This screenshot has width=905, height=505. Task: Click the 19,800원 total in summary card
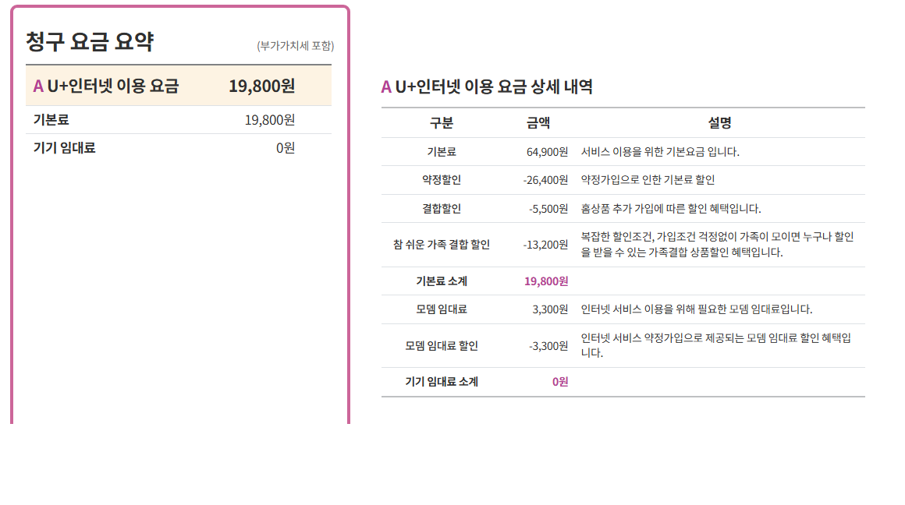[x=260, y=86]
